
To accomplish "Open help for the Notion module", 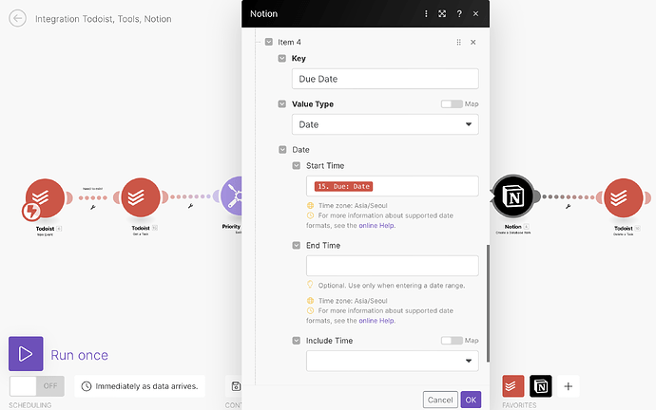I will coord(459,14).
